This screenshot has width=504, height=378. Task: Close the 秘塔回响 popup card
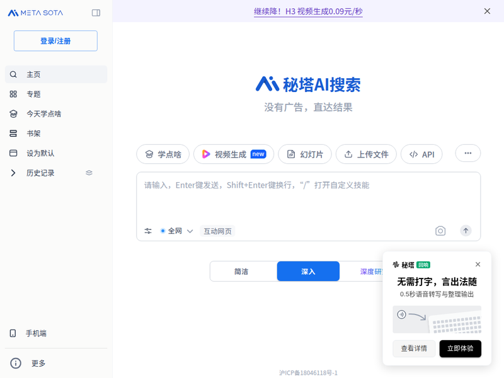coord(478,264)
